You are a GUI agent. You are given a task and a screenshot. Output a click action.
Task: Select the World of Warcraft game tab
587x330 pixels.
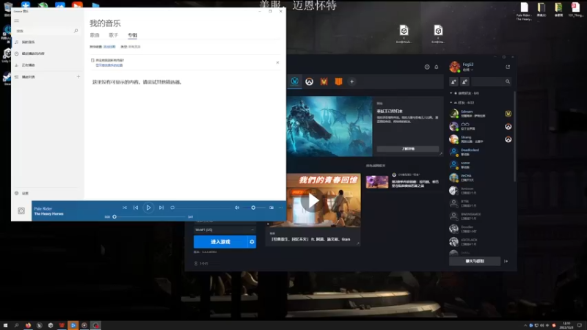coord(295,81)
